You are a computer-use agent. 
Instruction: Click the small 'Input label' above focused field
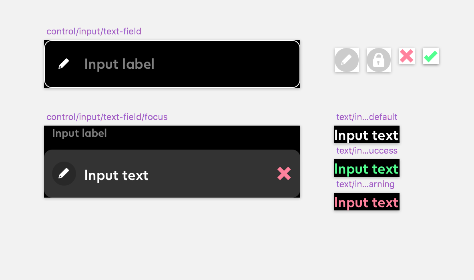pyautogui.click(x=80, y=133)
